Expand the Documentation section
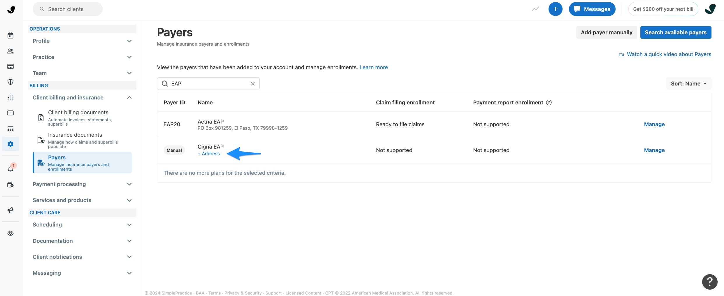Screen dimensions: 724x296 point(82,241)
